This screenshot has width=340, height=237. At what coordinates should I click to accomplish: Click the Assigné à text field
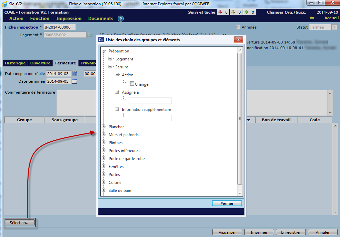point(150,101)
